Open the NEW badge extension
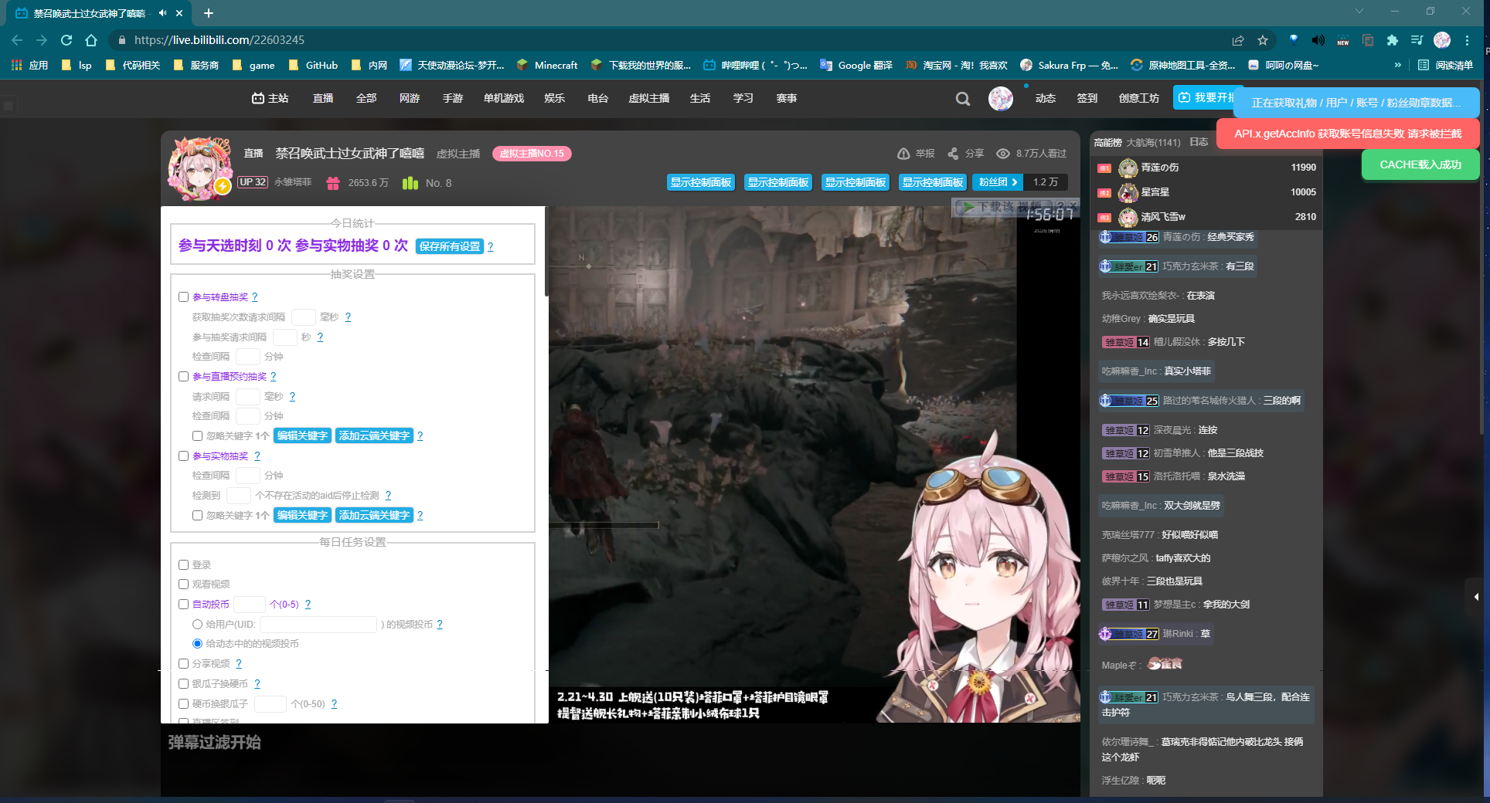The width and height of the screenshot is (1490, 803). point(1343,40)
